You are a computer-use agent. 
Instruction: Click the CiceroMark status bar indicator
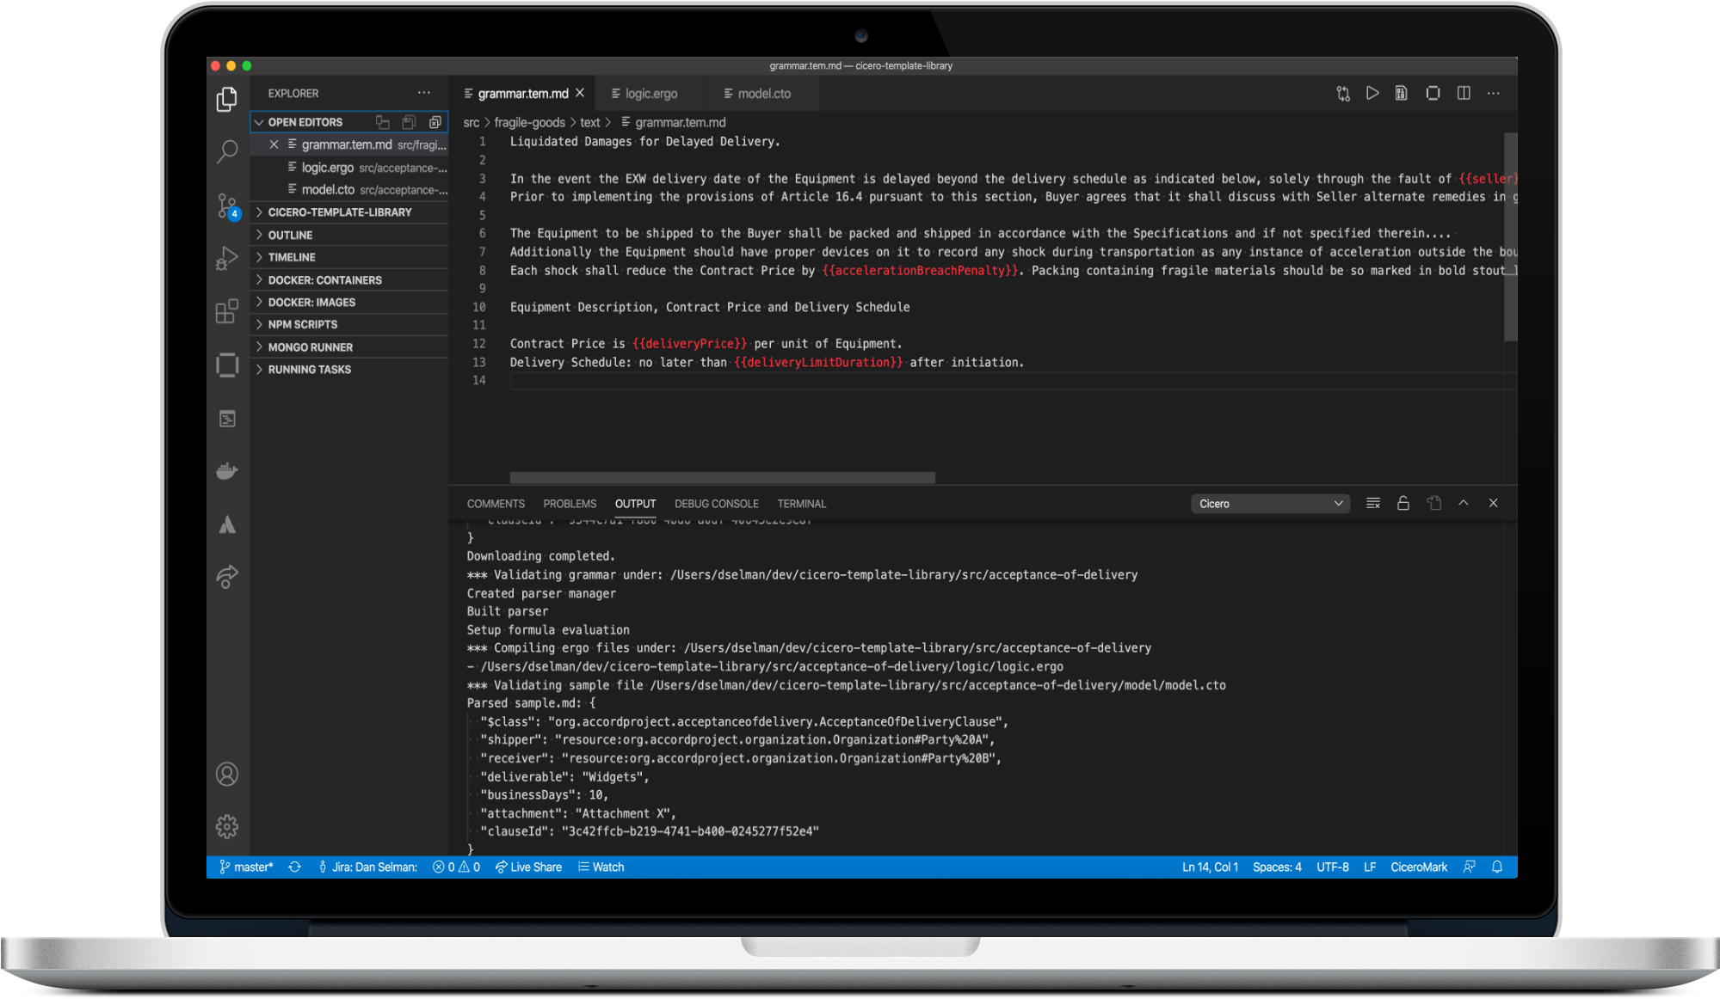1419,867
